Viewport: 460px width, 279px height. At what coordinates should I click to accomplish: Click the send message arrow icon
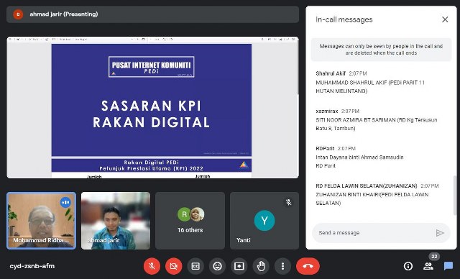tap(440, 233)
